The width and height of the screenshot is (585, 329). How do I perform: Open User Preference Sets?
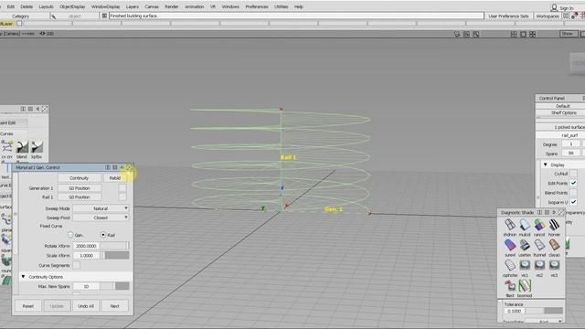coord(508,16)
